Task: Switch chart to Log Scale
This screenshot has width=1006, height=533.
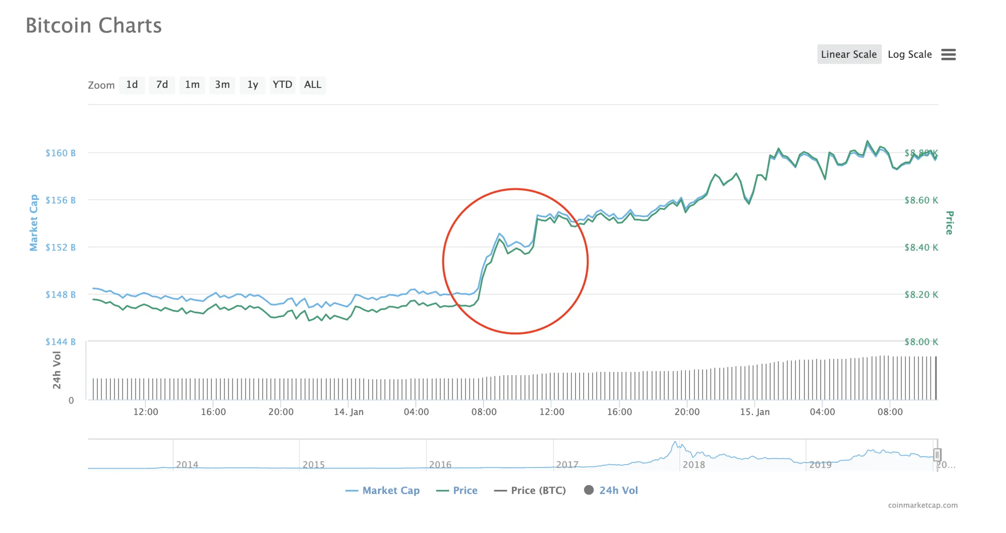Action: point(910,54)
